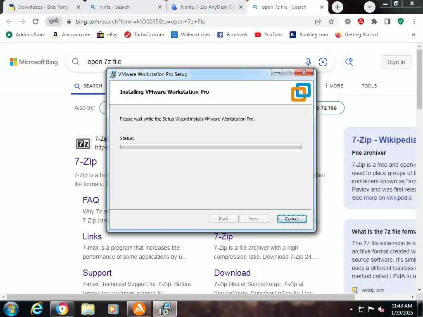Open the FAQ sublink

coord(91,200)
